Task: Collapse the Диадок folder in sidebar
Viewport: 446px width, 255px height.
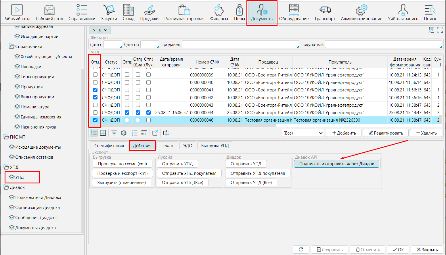Action: click(6, 187)
